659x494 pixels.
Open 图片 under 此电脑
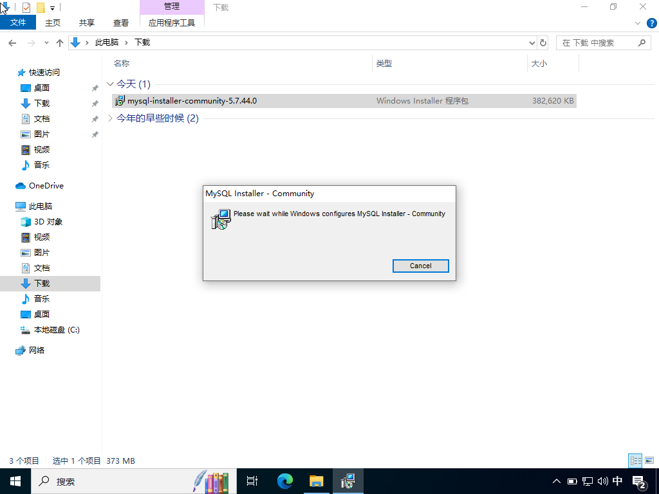coord(42,252)
